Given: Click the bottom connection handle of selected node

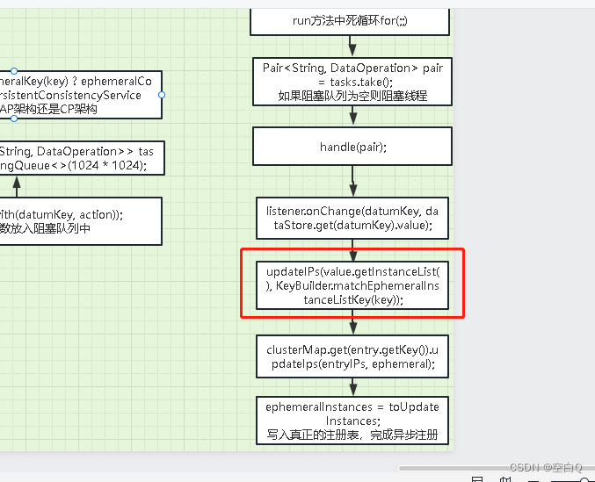Looking at the screenshot, I should [x=14, y=119].
